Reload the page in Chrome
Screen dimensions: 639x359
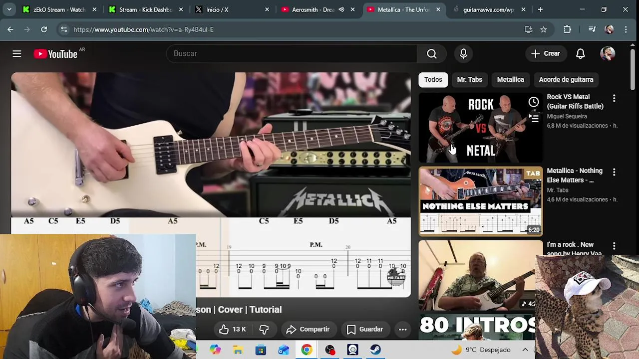44,29
